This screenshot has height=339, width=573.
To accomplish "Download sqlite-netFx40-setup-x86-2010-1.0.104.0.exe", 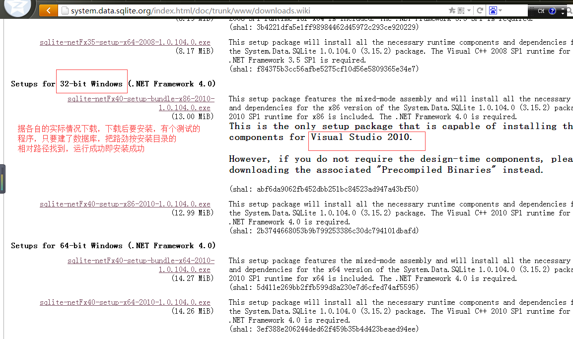I will coord(125,204).
